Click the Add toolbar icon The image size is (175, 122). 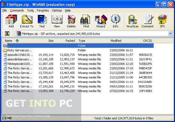click(x=11, y=21)
